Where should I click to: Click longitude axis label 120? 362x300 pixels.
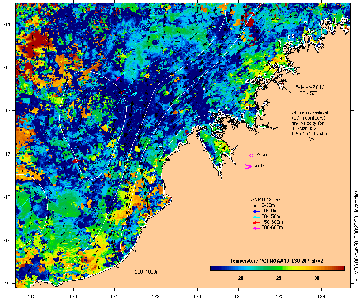tap(73, 296)
